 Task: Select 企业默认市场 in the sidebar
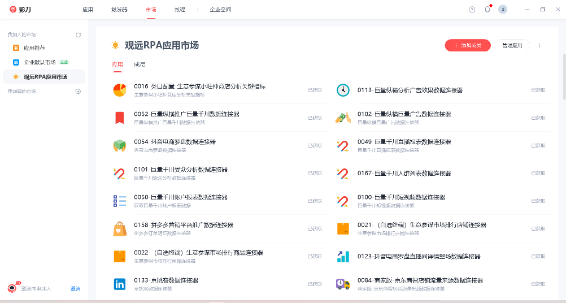40,62
